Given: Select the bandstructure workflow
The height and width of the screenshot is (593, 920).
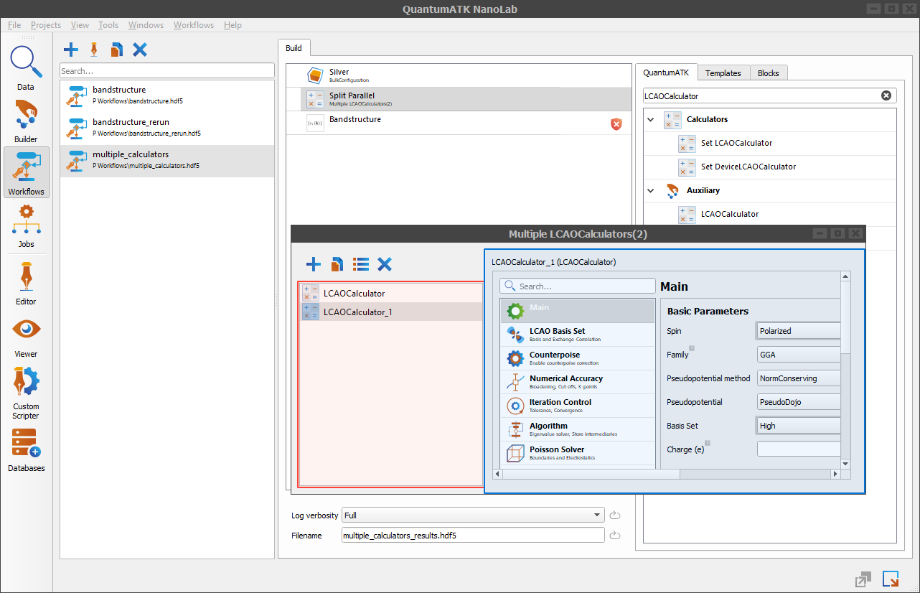Looking at the screenshot, I should point(166,96).
